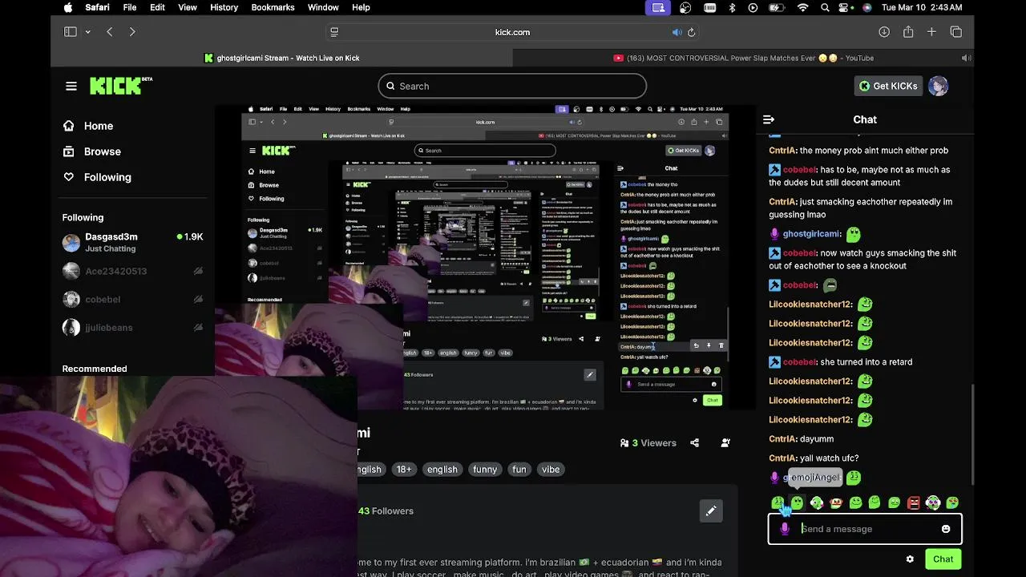This screenshot has width=1026, height=577.
Task: Click the share stream icon
Action: click(695, 442)
